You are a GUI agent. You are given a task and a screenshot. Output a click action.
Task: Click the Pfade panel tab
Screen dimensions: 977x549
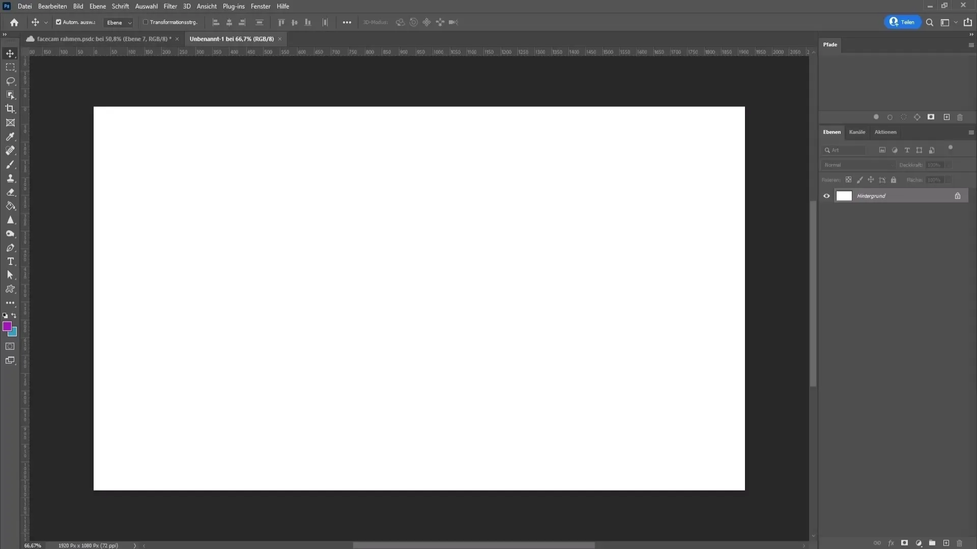pyautogui.click(x=830, y=44)
